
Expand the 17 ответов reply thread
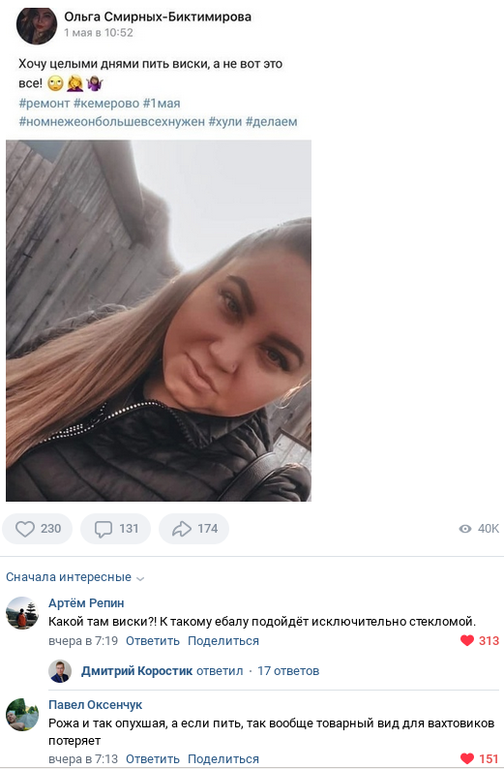[x=288, y=671]
